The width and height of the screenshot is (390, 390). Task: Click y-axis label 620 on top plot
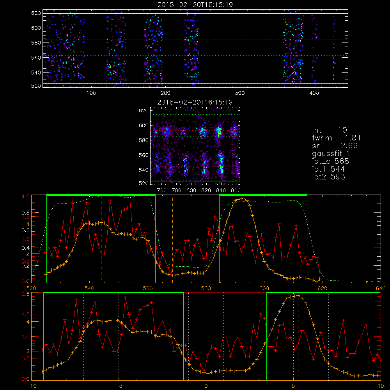click(x=36, y=13)
